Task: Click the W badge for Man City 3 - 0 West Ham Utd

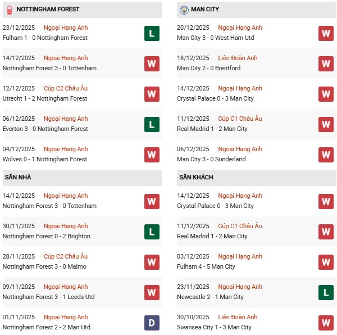Action: click(x=326, y=34)
